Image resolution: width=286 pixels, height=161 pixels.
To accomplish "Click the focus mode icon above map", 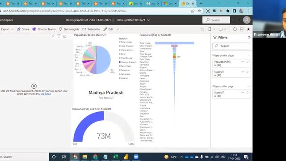I will click(65, 36).
